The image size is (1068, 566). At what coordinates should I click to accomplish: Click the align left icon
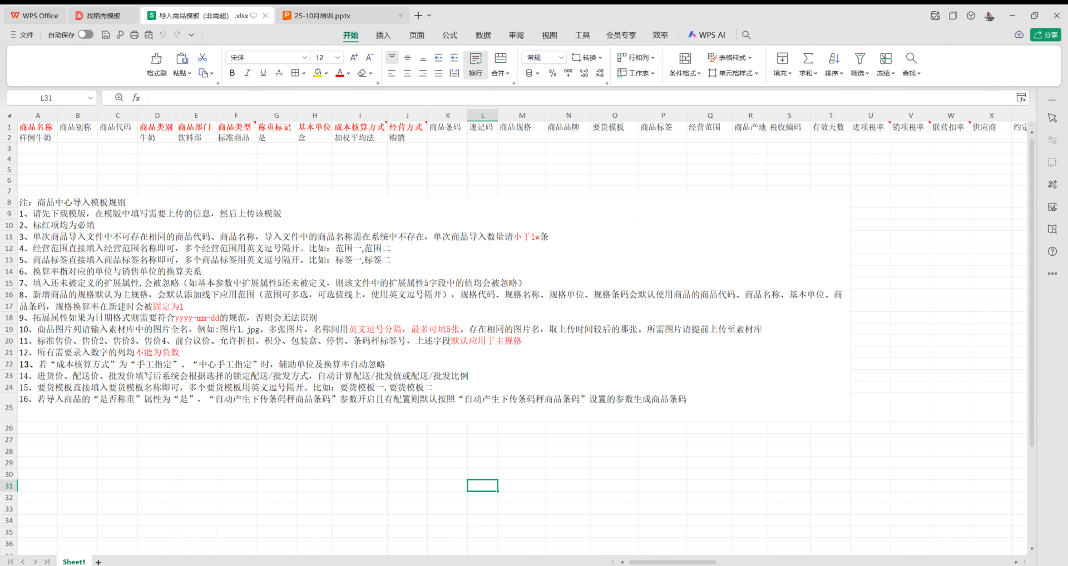pyautogui.click(x=392, y=73)
